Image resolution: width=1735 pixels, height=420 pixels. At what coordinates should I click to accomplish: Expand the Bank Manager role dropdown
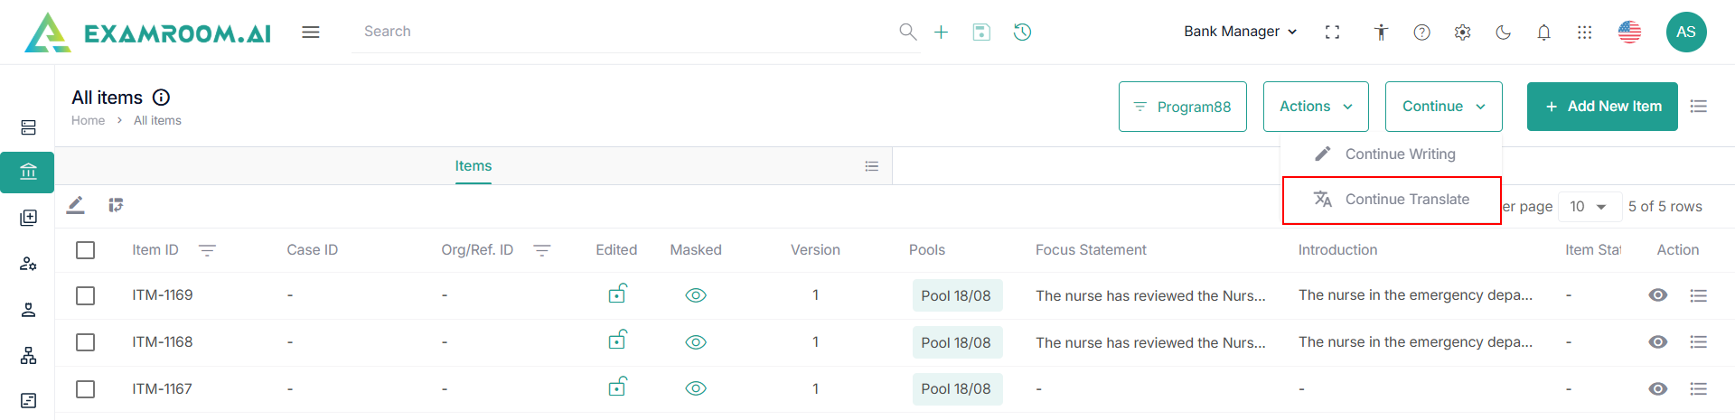click(1240, 32)
